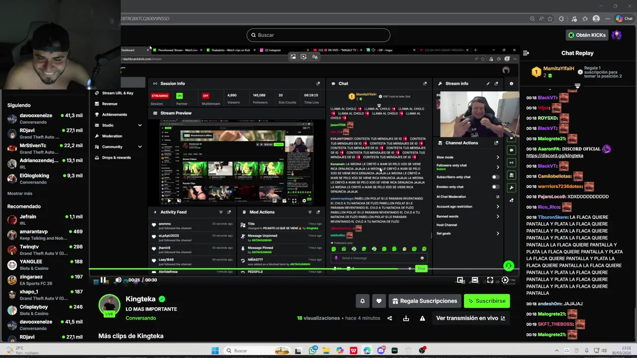Click username Camilobellotas in chat replay
This screenshot has height=358, width=637.
pos(554,176)
